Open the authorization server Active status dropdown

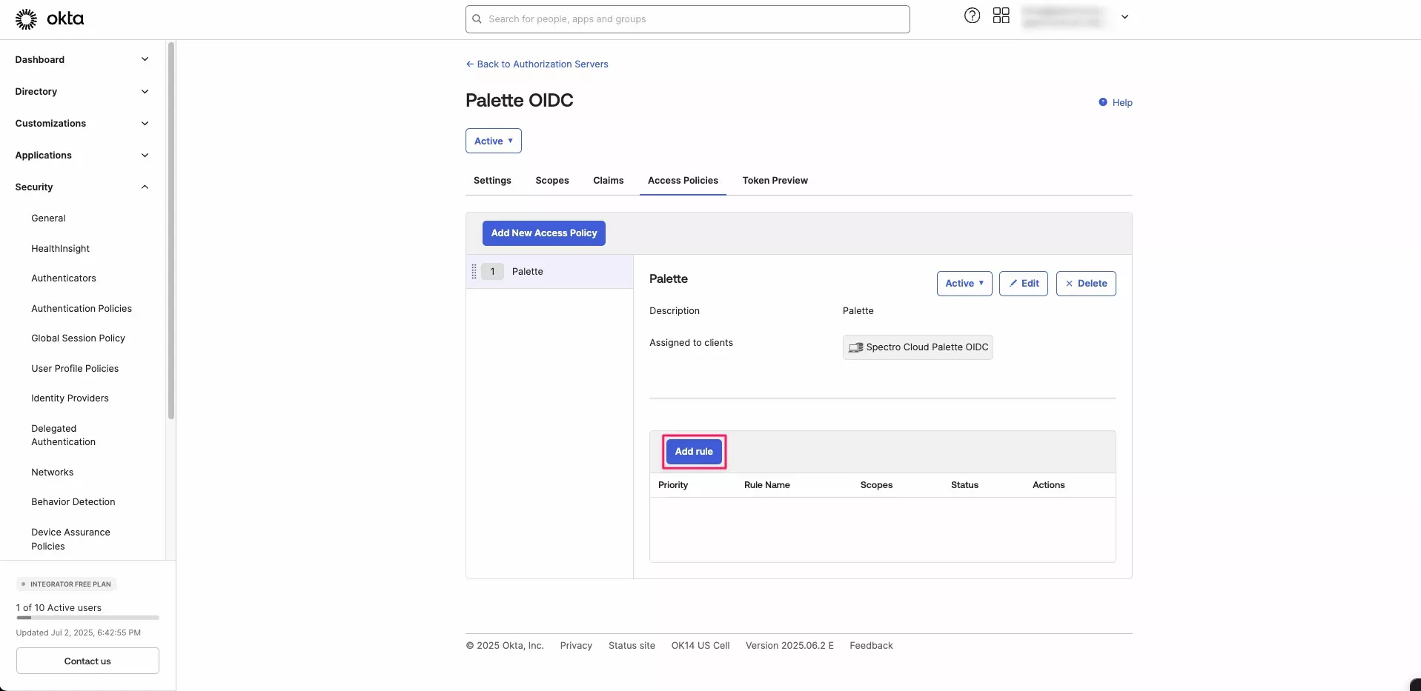[493, 141]
